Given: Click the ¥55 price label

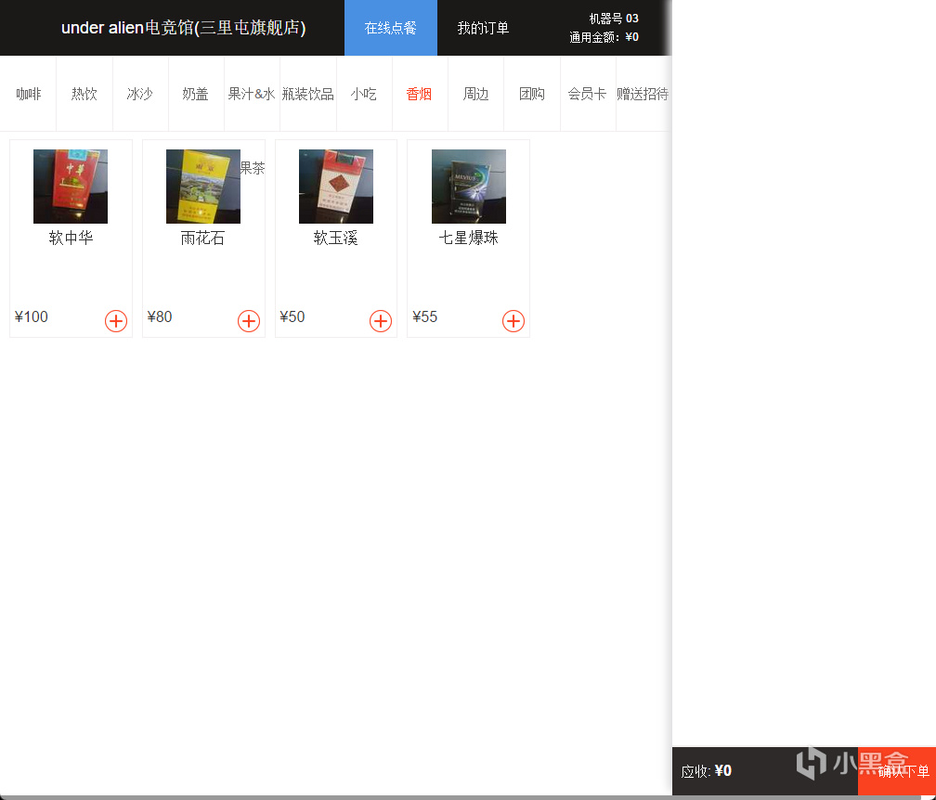Looking at the screenshot, I should (424, 316).
